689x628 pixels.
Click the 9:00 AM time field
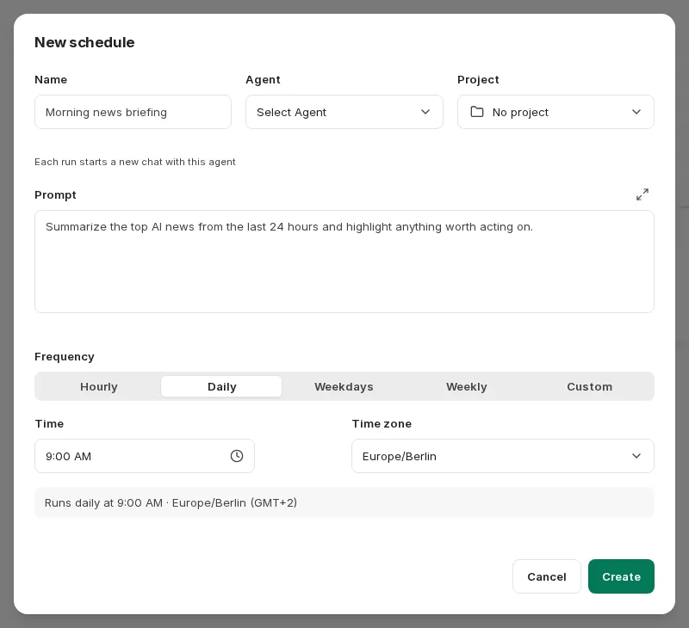tap(145, 456)
